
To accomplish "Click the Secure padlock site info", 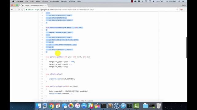I will point(30,9).
